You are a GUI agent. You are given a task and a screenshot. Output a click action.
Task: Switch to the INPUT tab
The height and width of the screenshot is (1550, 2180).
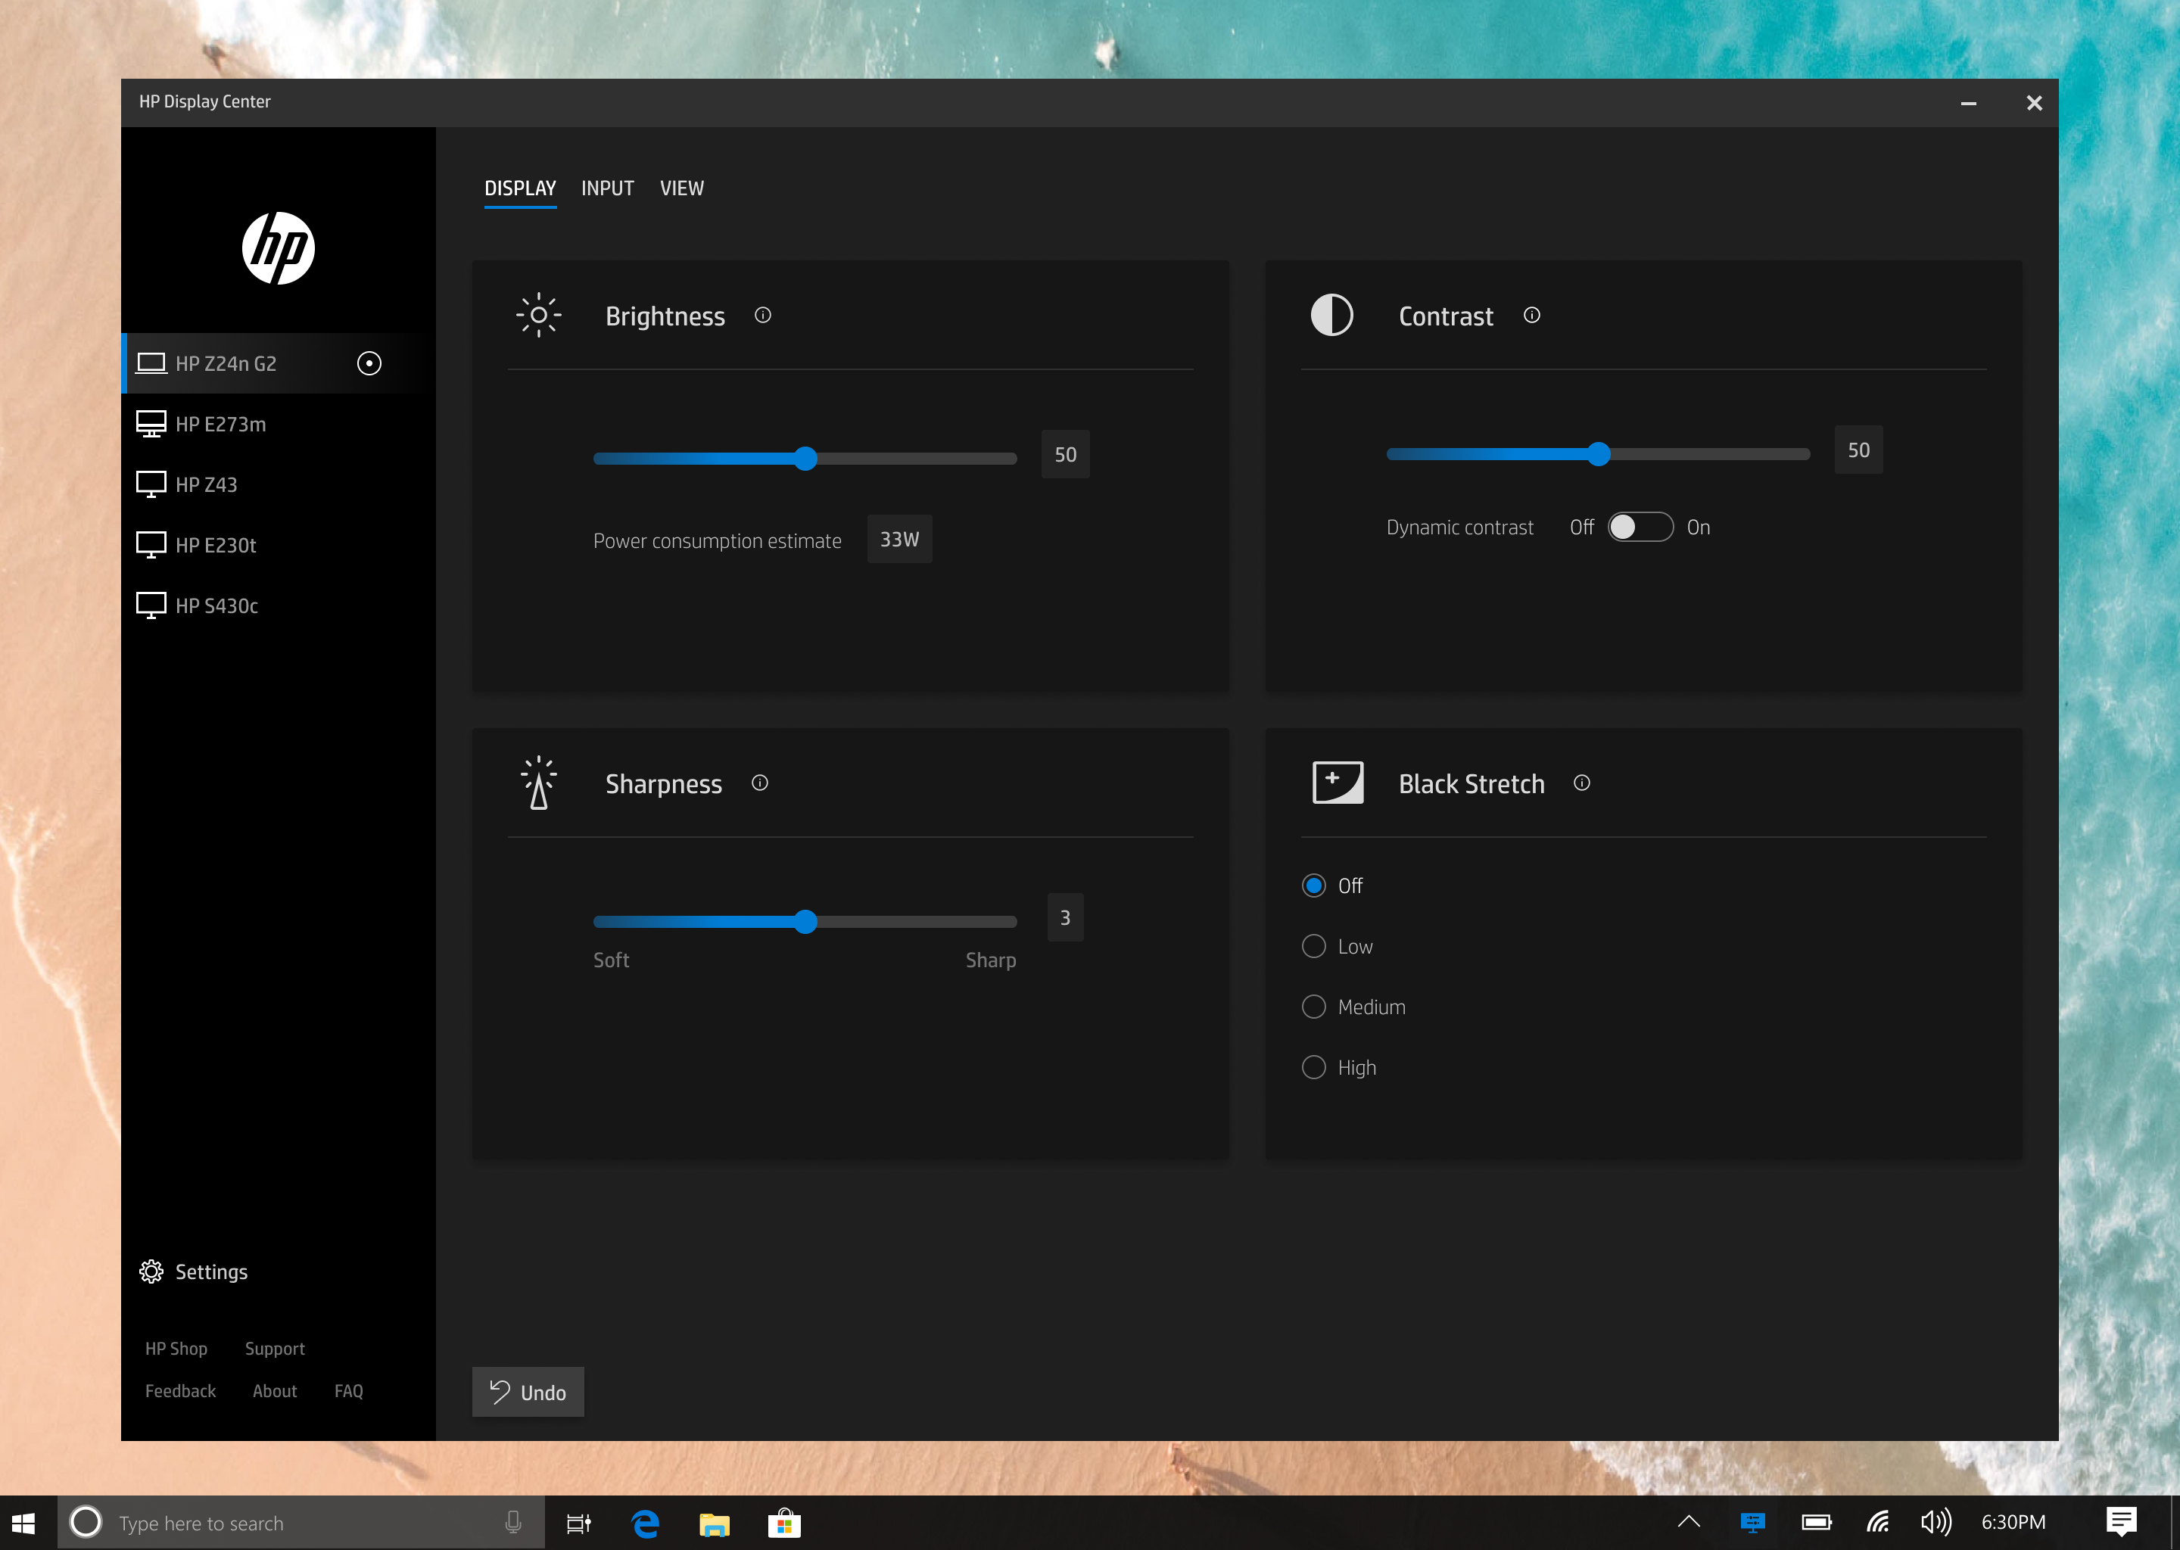[607, 188]
